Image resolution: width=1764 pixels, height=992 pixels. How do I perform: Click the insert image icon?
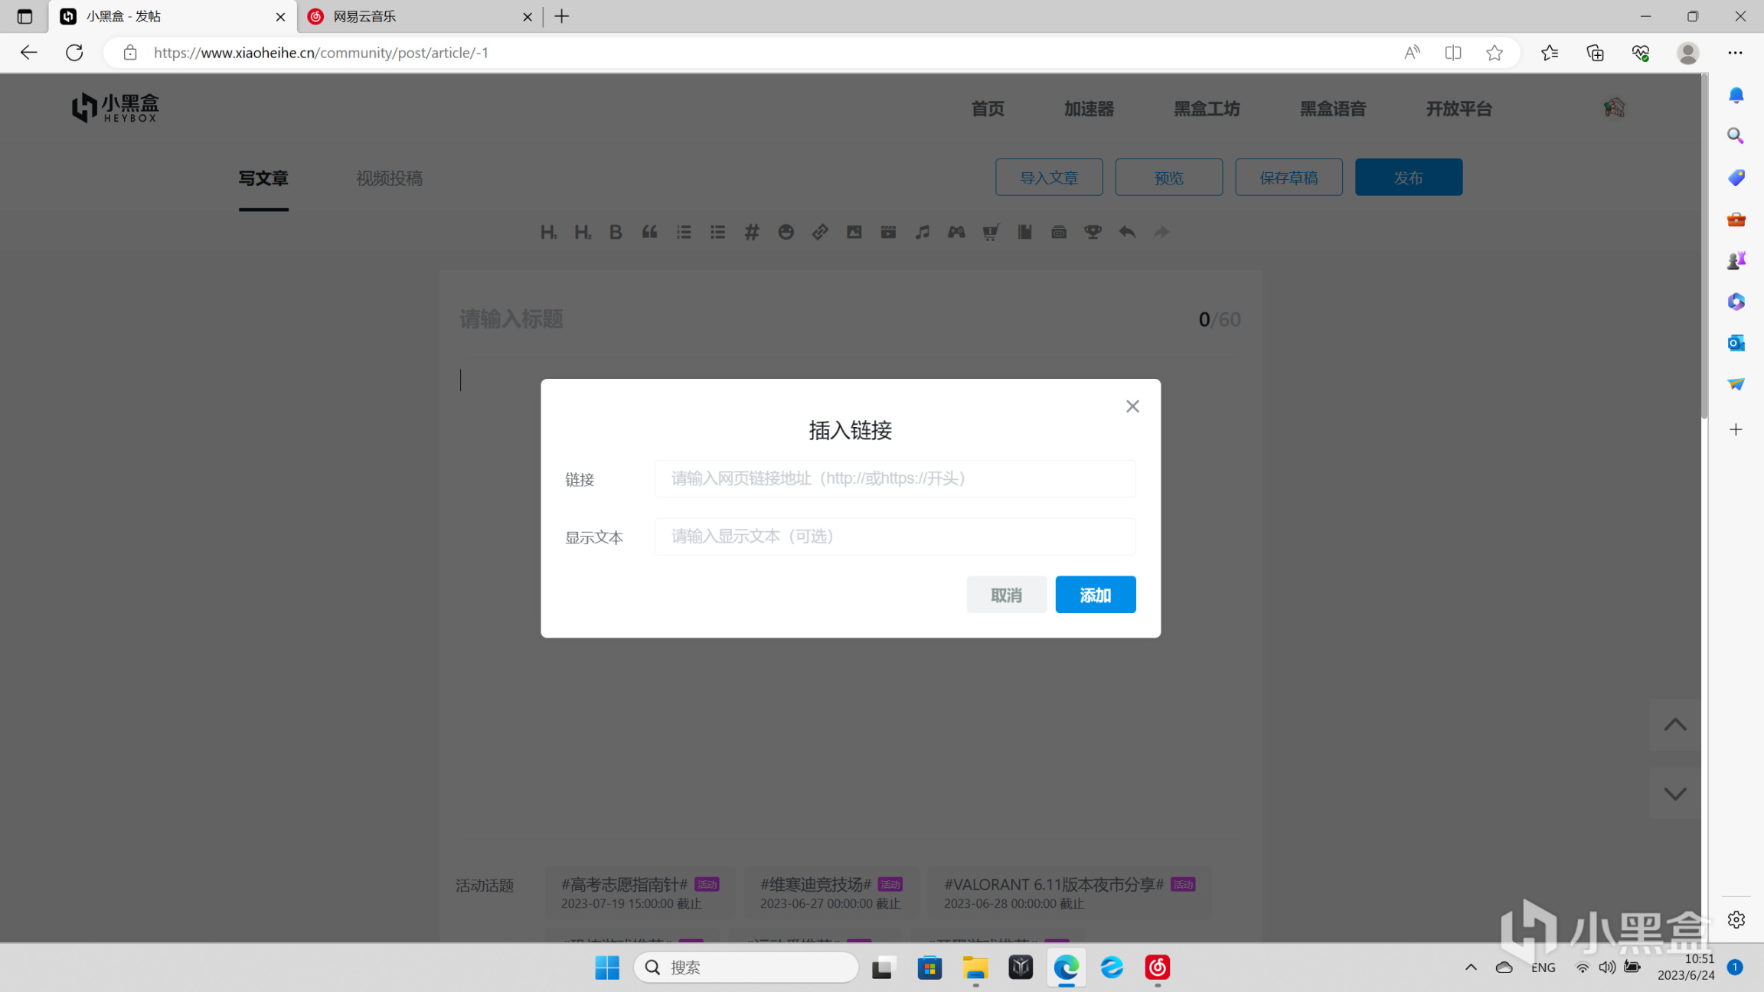[x=854, y=232]
